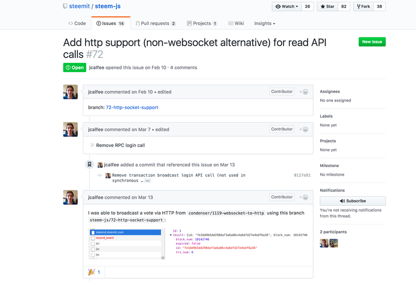Select the Issues tab

click(x=110, y=23)
